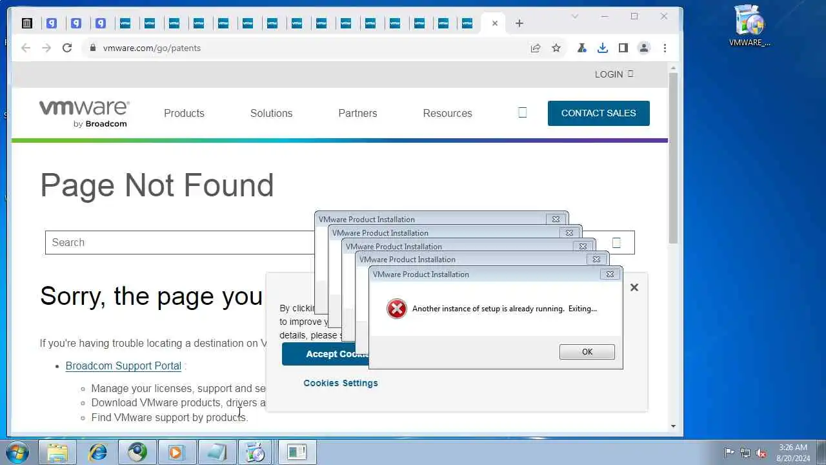The width and height of the screenshot is (826, 465).
Task: Click the Accept Cookies button
Action: click(x=325, y=354)
